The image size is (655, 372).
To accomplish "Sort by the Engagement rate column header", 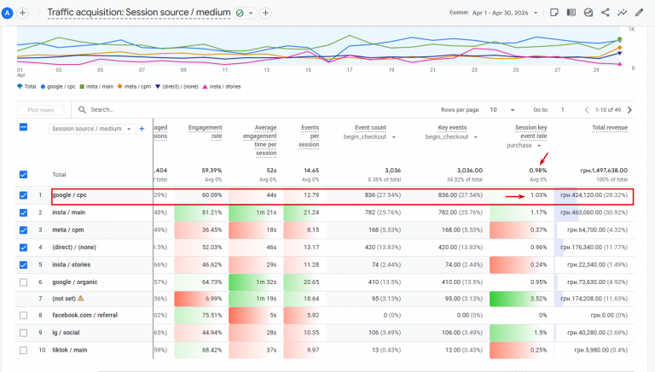I will (205, 131).
